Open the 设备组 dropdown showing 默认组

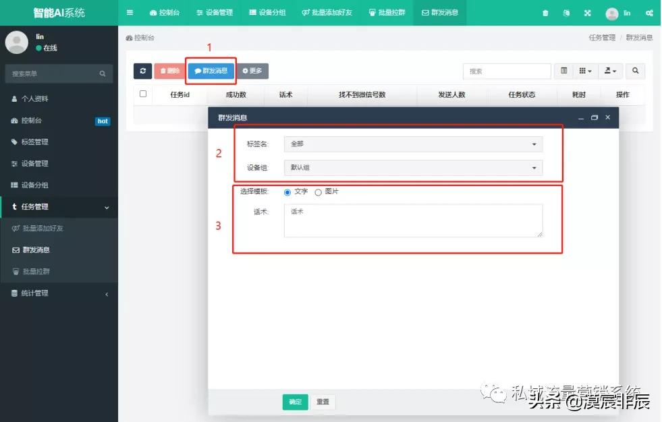pyautogui.click(x=414, y=168)
